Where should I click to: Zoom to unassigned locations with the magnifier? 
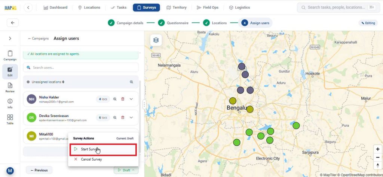(x=131, y=82)
